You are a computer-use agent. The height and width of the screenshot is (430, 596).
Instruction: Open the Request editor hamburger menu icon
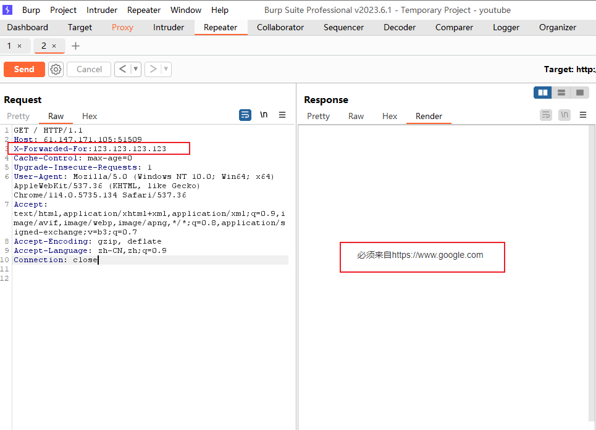(282, 115)
